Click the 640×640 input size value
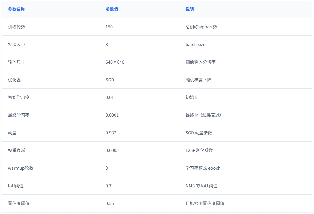314x214 pixels. (115, 62)
